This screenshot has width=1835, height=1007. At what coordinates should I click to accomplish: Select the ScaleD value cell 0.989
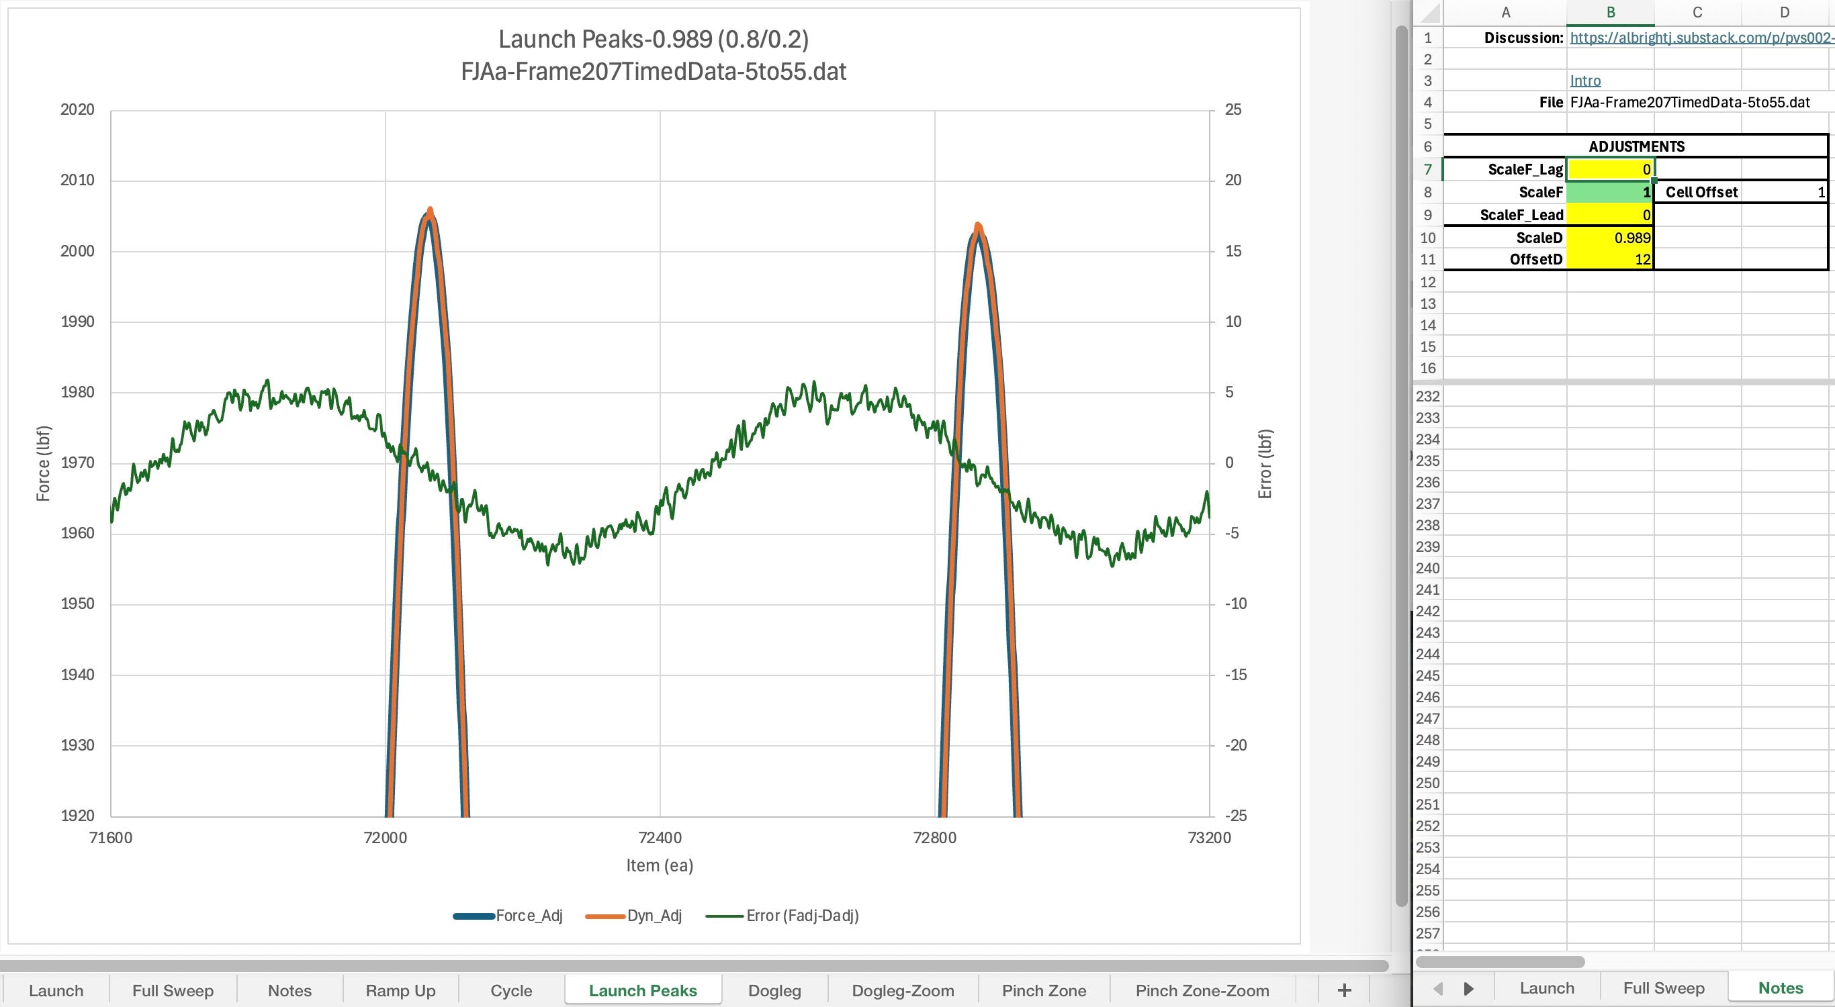[1610, 238]
